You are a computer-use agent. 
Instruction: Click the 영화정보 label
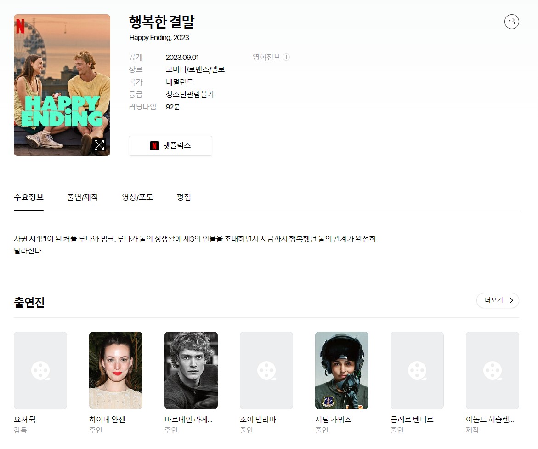click(266, 57)
